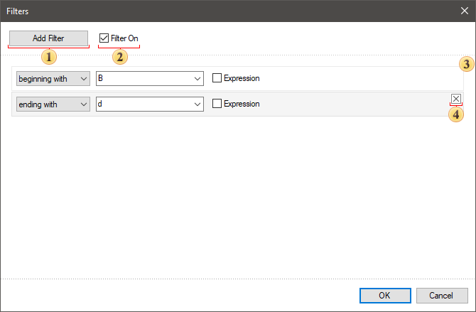476x312 pixels.
Task: Toggle the Filter On checkbox
Action: (104, 38)
